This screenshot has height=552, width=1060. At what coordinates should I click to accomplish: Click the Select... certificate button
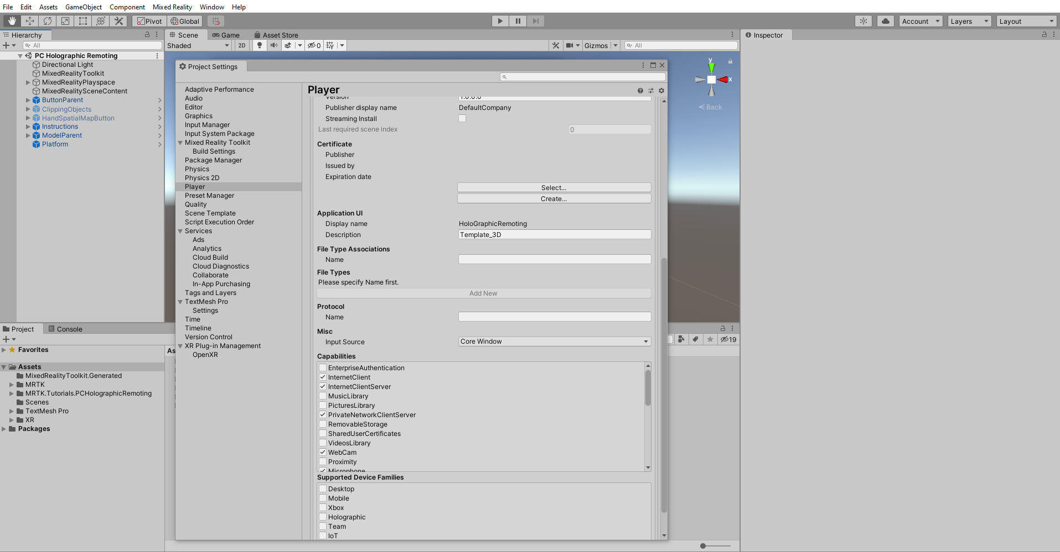(x=554, y=187)
